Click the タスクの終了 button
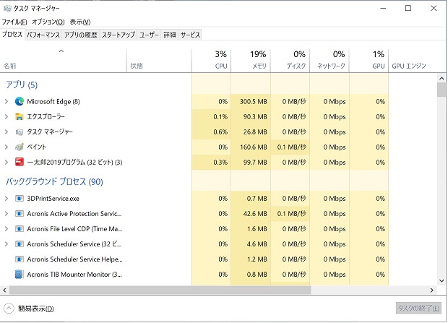Screen dimensions: 448x323 pos(418,308)
